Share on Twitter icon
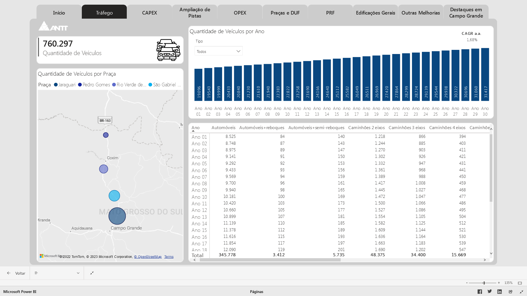 coord(490,291)
